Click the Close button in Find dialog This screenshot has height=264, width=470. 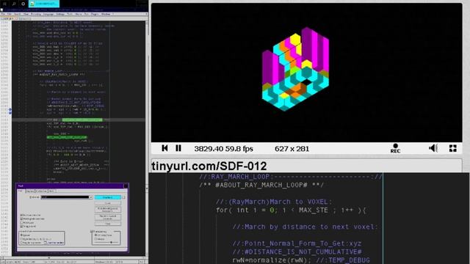(x=108, y=224)
